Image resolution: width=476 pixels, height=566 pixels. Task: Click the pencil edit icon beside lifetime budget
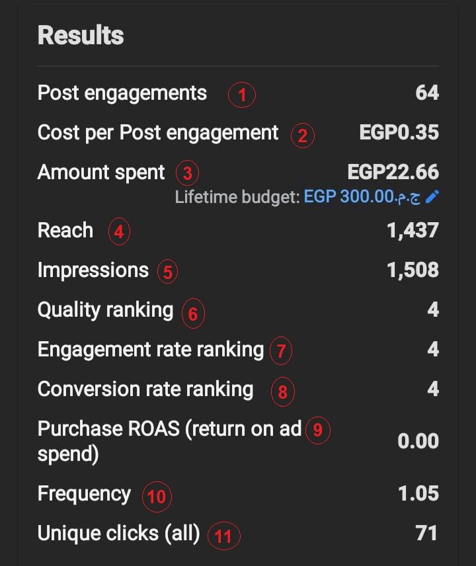coord(432,197)
